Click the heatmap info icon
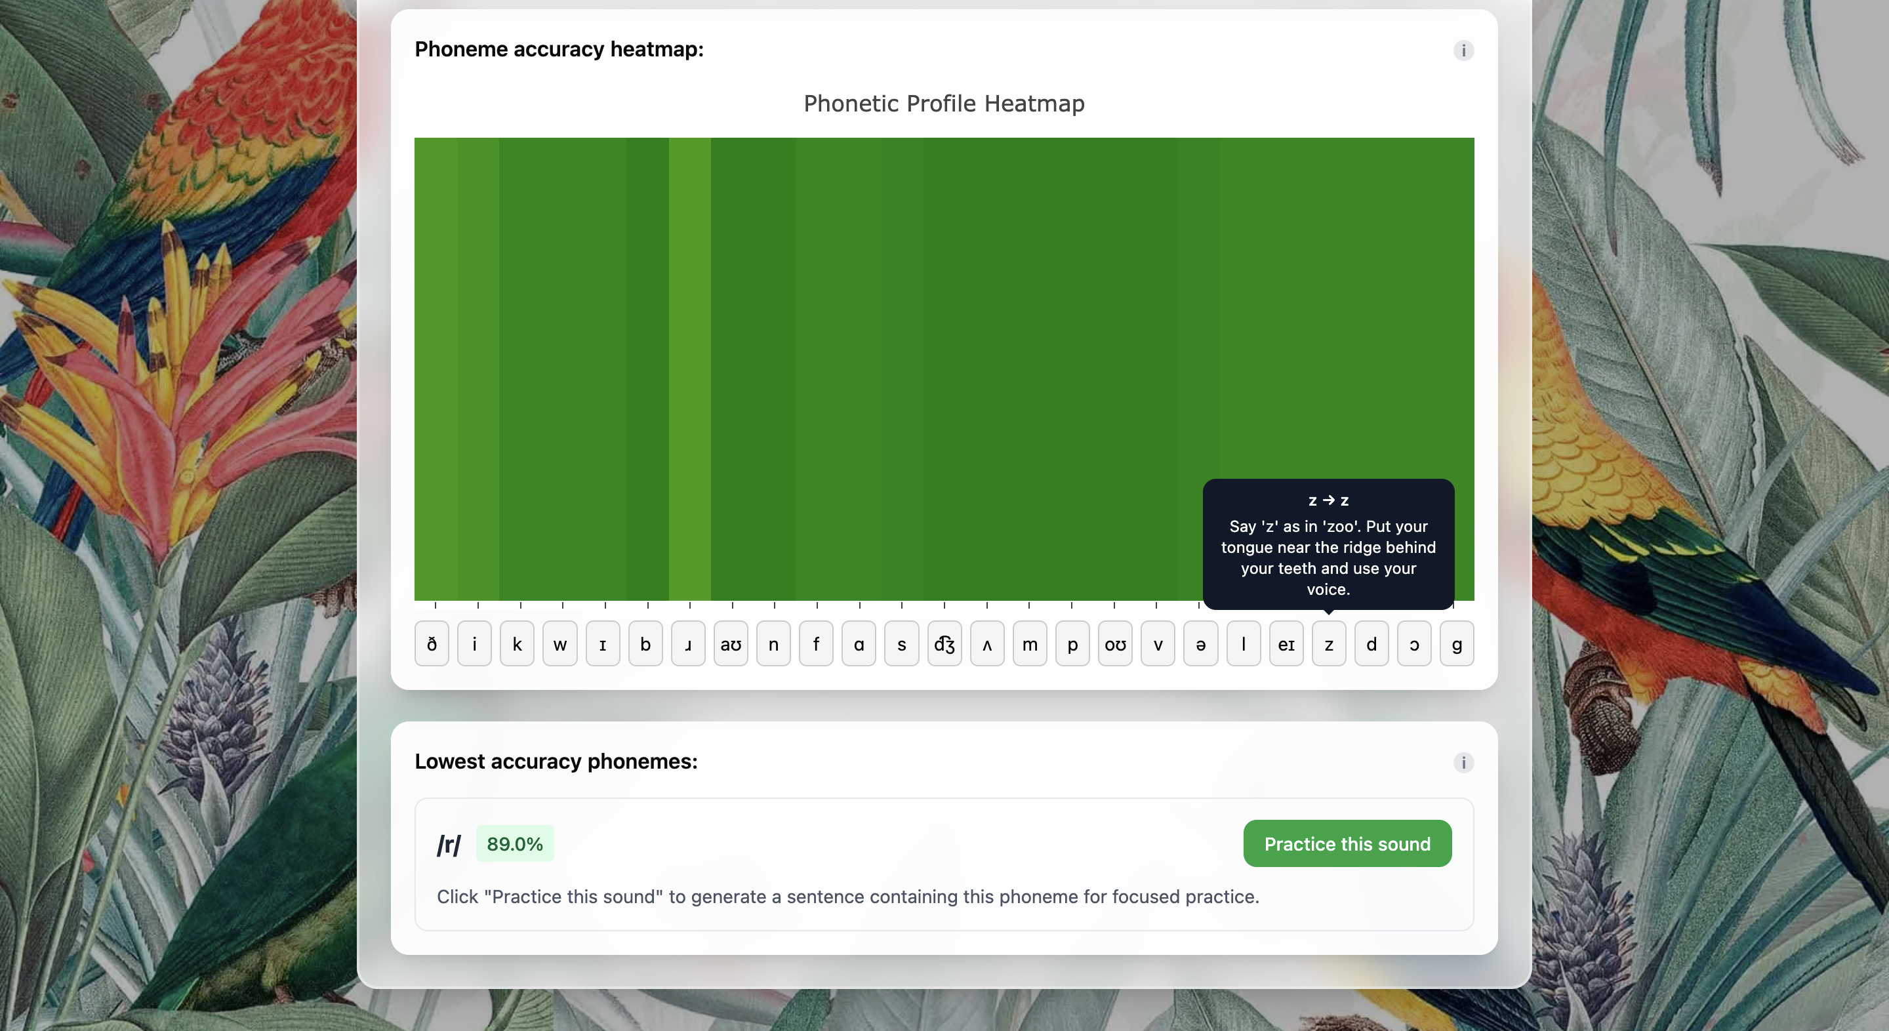This screenshot has width=1889, height=1031. point(1463,50)
